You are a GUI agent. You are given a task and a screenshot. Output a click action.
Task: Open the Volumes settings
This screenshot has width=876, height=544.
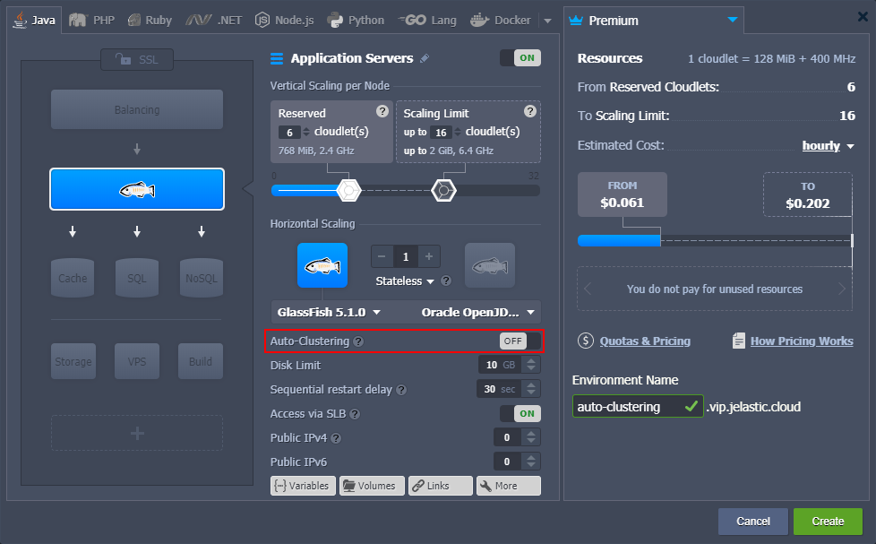click(371, 485)
